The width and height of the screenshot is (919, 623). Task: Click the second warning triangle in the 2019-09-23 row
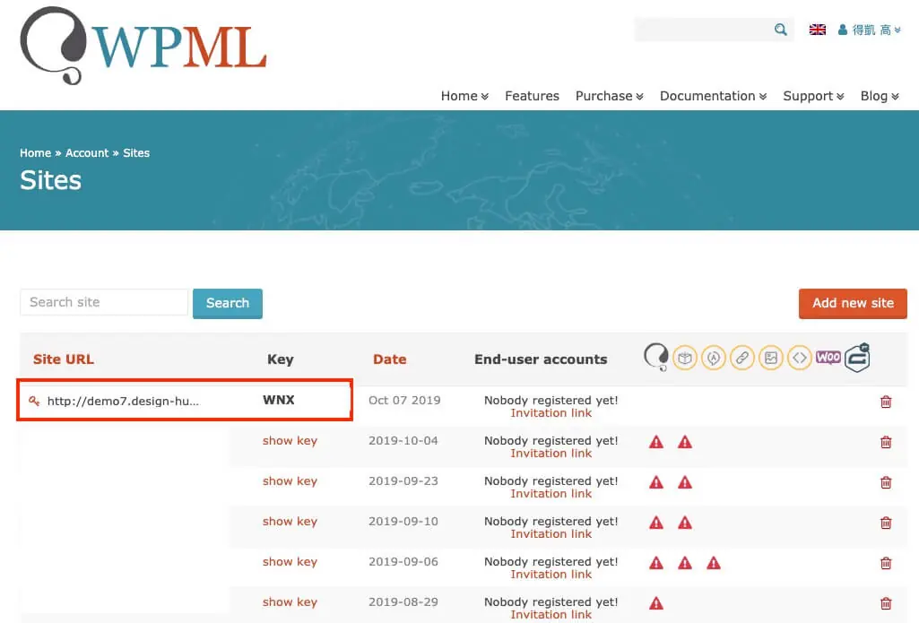pos(685,482)
